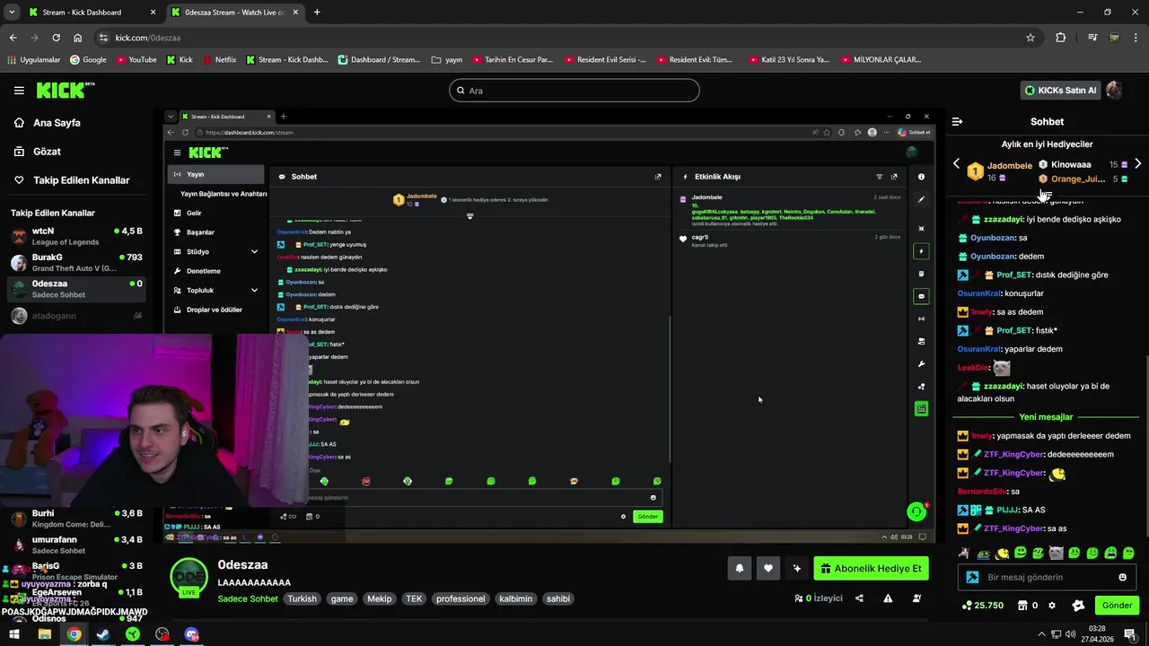Show next top gifters with right arrow
The height and width of the screenshot is (646, 1149).
click(x=1137, y=164)
